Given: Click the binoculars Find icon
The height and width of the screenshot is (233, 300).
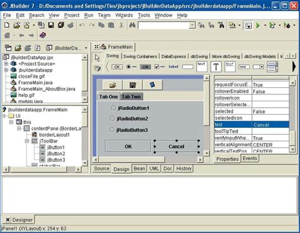Looking at the screenshot, I should pyautogui.click(x=132, y=25).
